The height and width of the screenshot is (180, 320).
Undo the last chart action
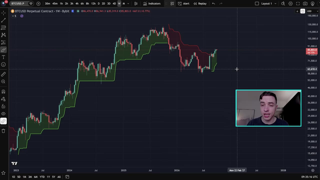click(213, 3)
